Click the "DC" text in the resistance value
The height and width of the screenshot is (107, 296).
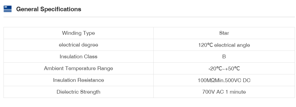click(247, 80)
